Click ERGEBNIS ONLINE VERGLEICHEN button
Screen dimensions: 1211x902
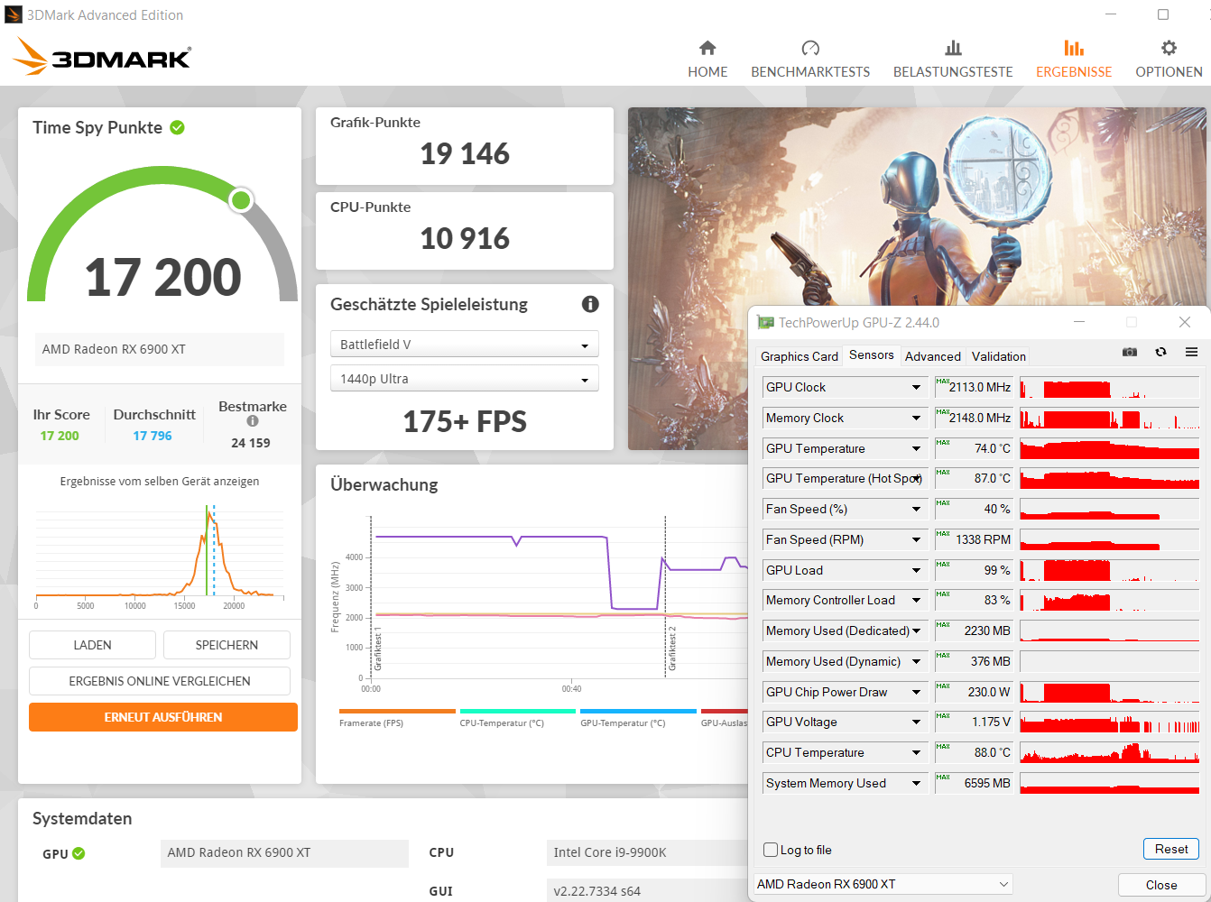[160, 681]
